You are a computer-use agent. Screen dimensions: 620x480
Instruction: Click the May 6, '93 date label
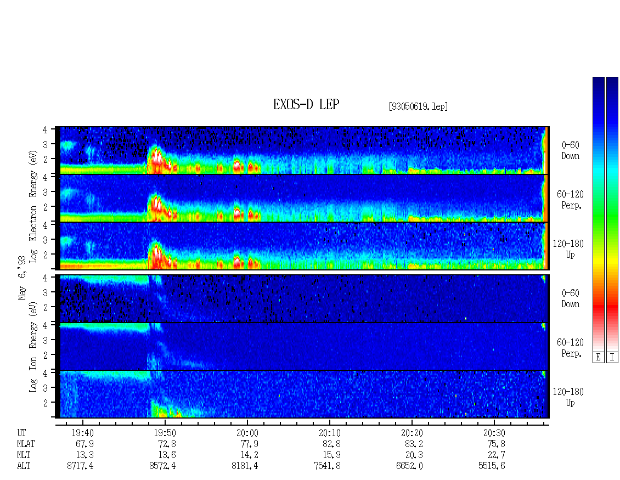pos(22,278)
